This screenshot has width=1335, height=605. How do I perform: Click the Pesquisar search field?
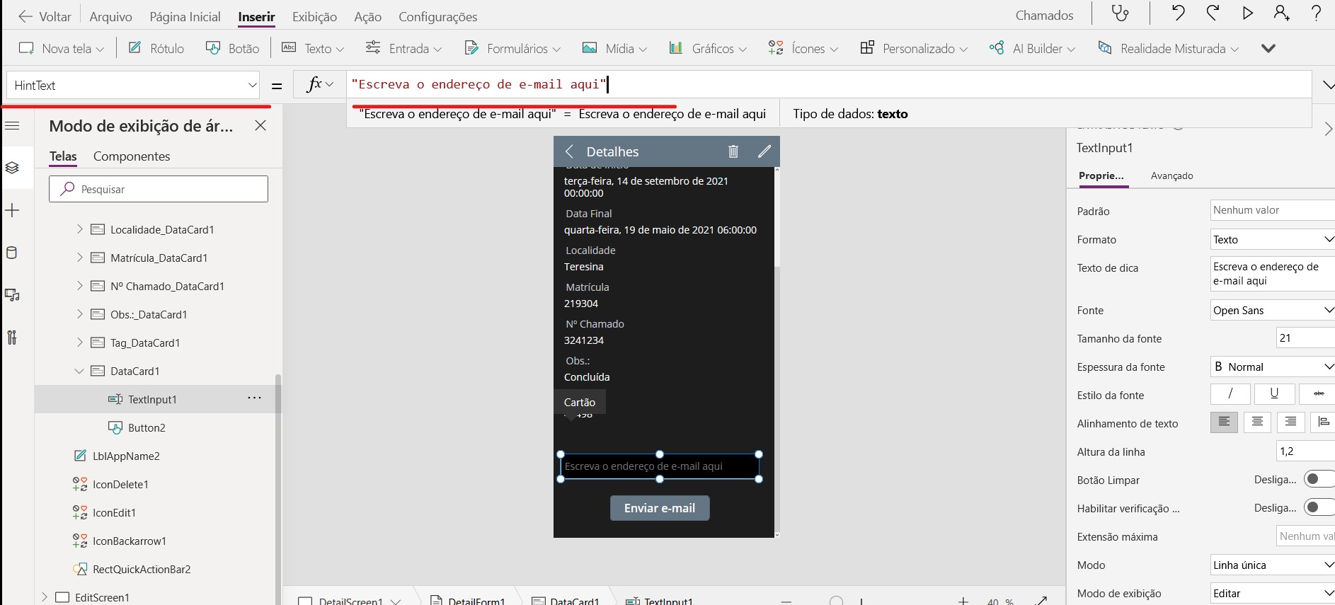point(159,189)
